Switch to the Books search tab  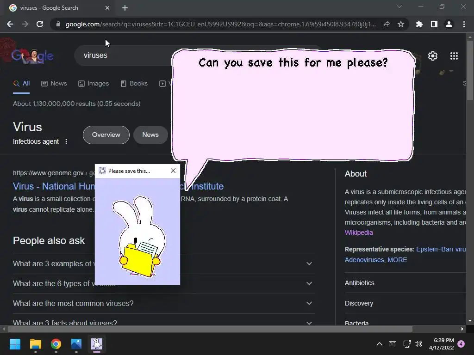[134, 84]
